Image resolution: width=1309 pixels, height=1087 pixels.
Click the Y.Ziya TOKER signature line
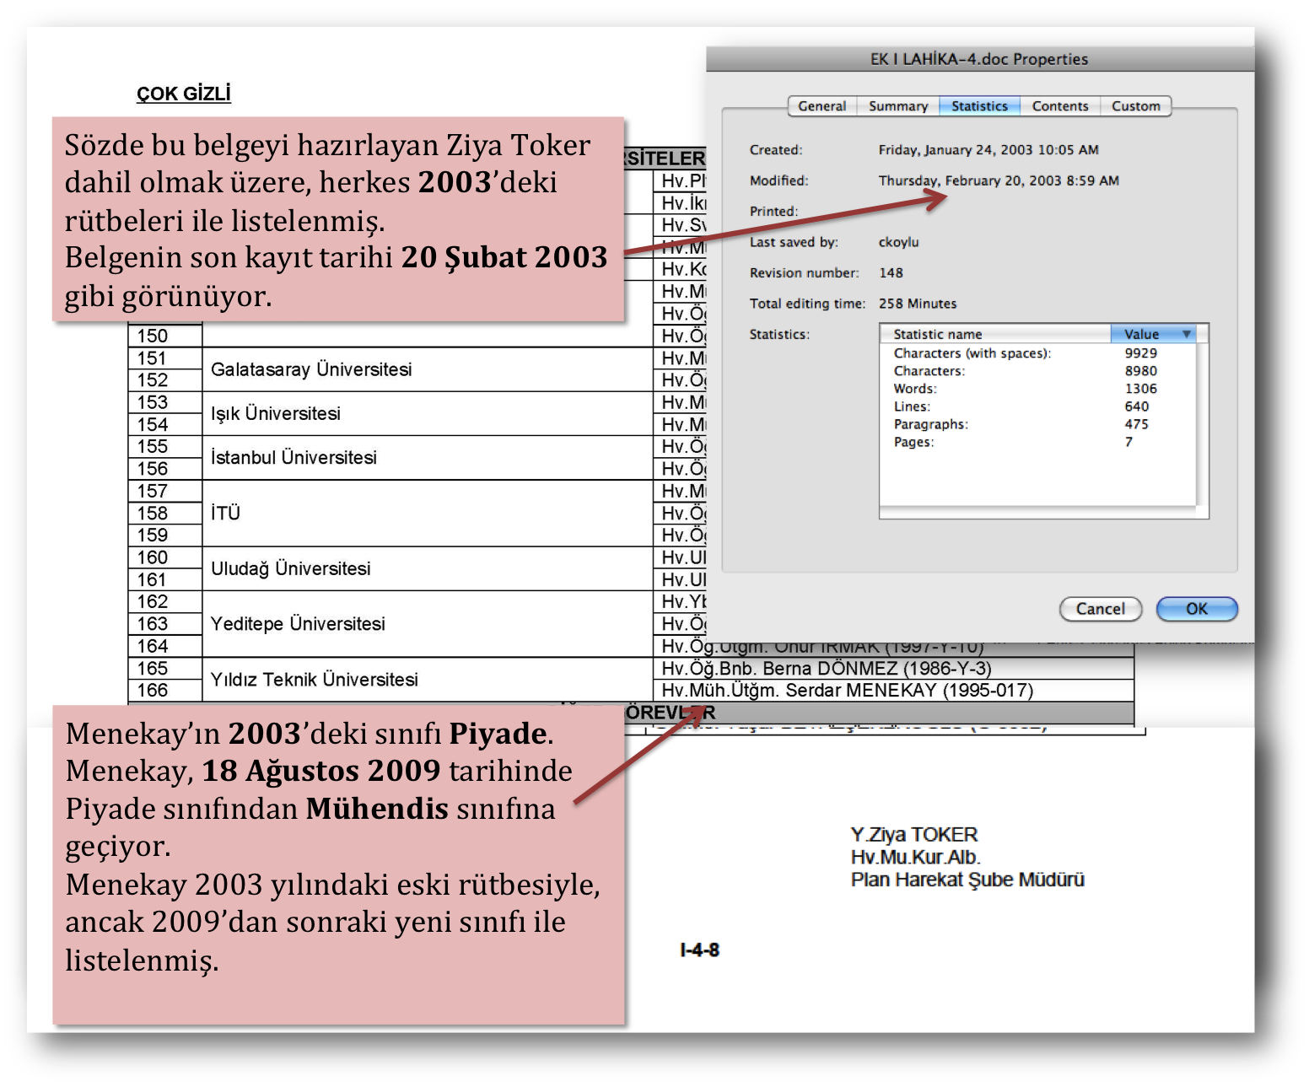click(x=914, y=835)
